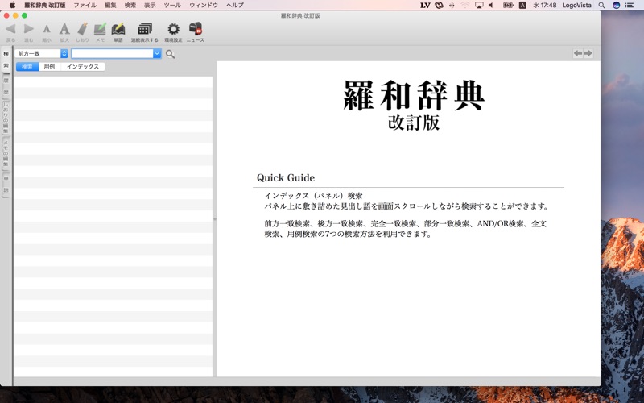Open the しおりの編集 side tab
This screenshot has height=403, width=644.
pyautogui.click(x=6, y=118)
